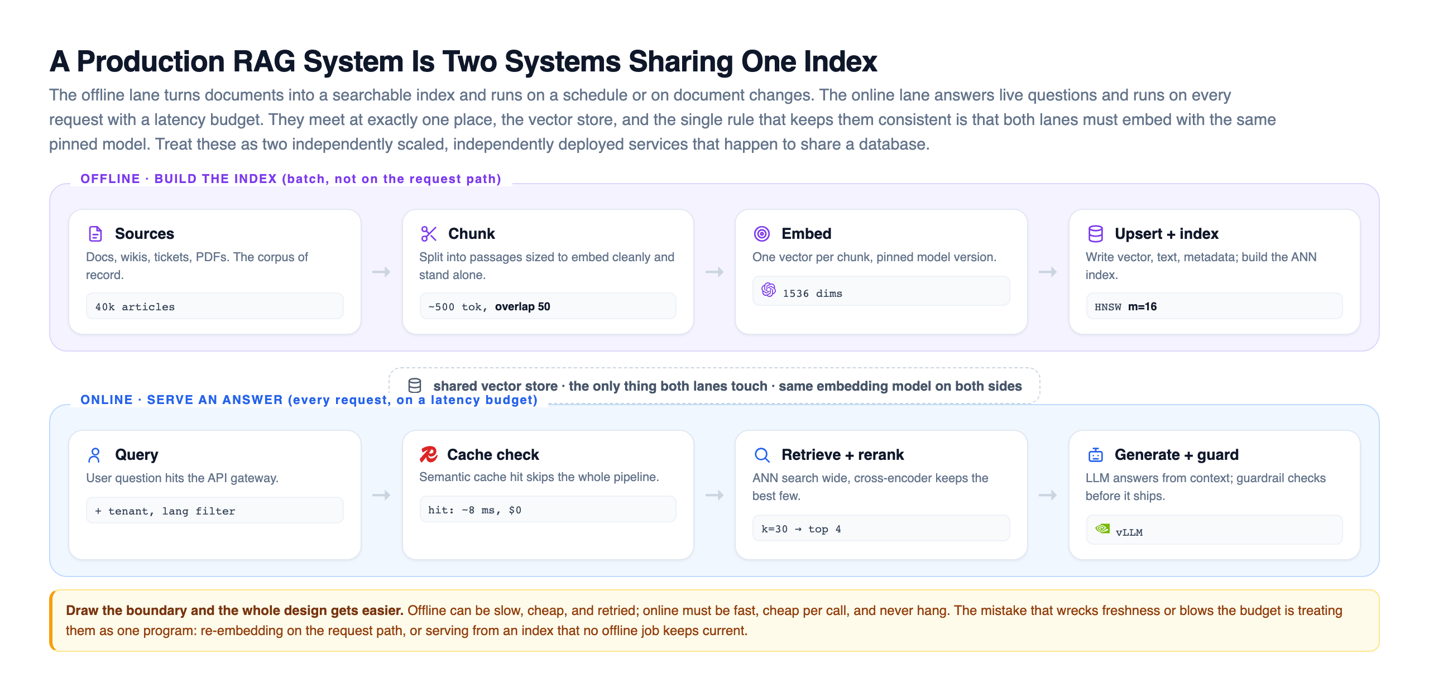Click the red Redis icon on Cache check
The width and height of the screenshot is (1429, 692).
pyautogui.click(x=429, y=454)
